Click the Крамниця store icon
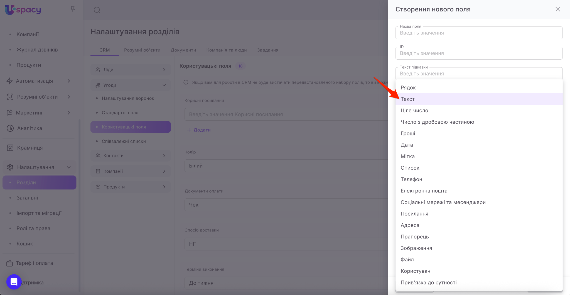This screenshot has width=570, height=295. (x=10, y=148)
